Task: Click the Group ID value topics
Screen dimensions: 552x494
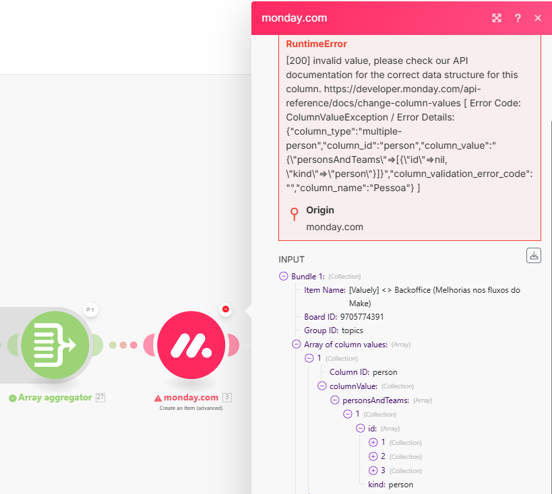Action: tap(352, 330)
